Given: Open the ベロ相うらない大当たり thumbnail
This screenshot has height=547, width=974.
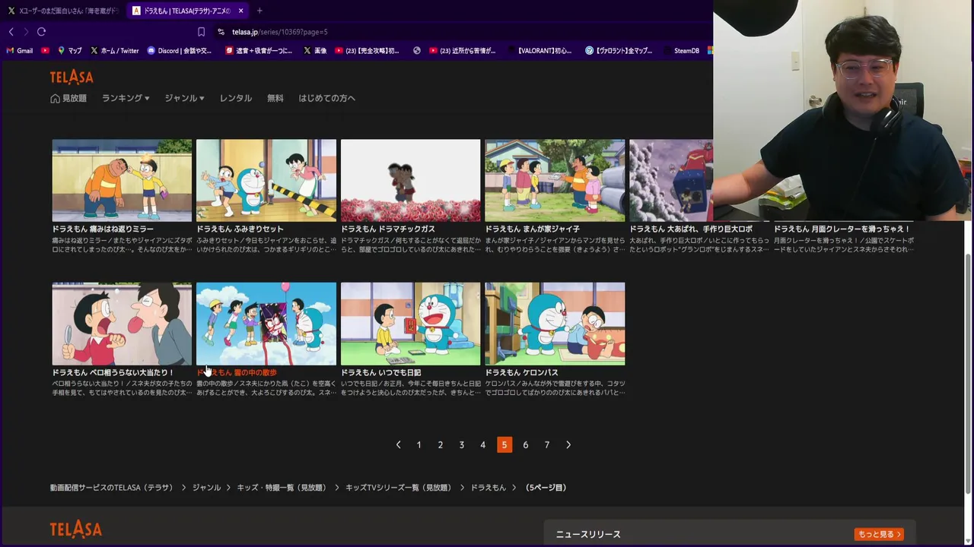Looking at the screenshot, I should [x=122, y=324].
